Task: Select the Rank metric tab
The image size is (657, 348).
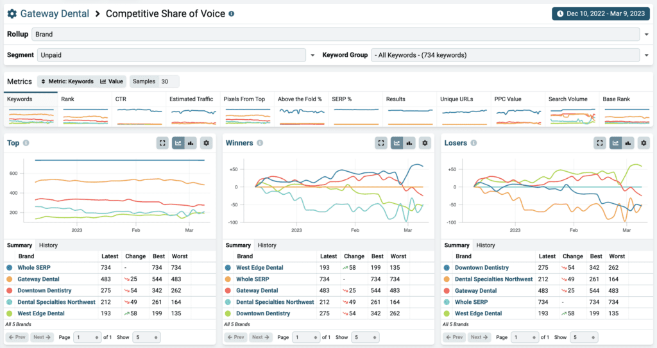Action: click(x=85, y=109)
